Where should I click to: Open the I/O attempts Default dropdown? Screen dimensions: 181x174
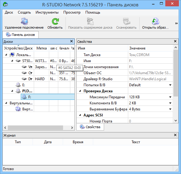click(170, 85)
